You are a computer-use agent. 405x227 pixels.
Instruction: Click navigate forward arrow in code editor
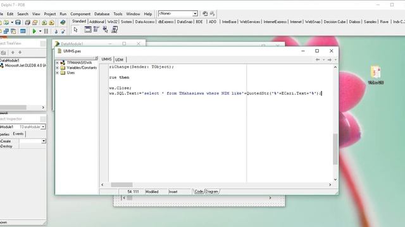(329, 60)
